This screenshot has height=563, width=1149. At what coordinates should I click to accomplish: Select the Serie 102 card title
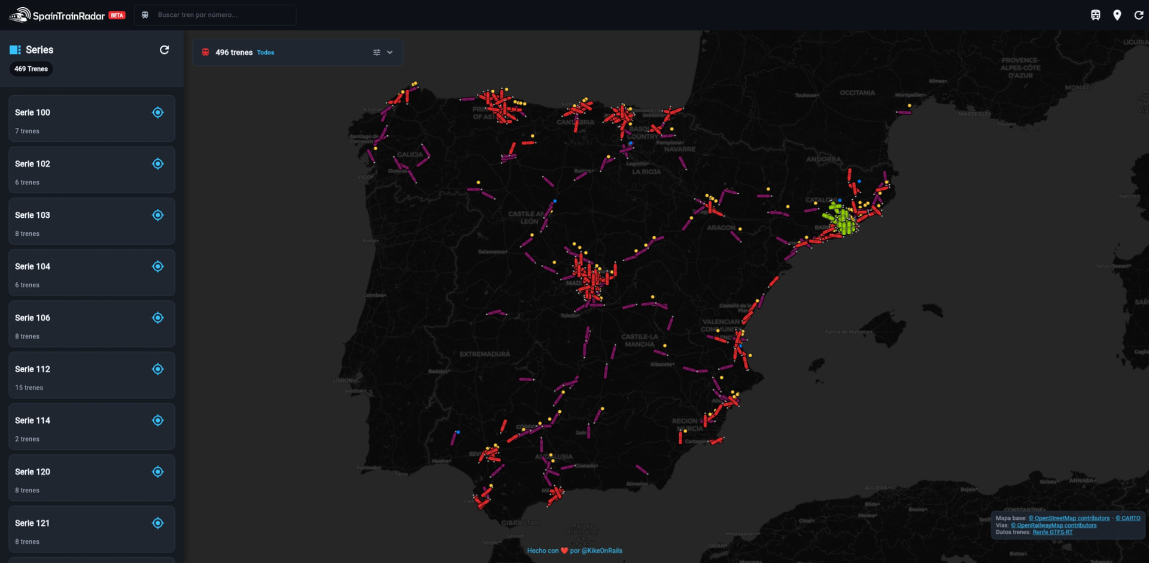[32, 164]
